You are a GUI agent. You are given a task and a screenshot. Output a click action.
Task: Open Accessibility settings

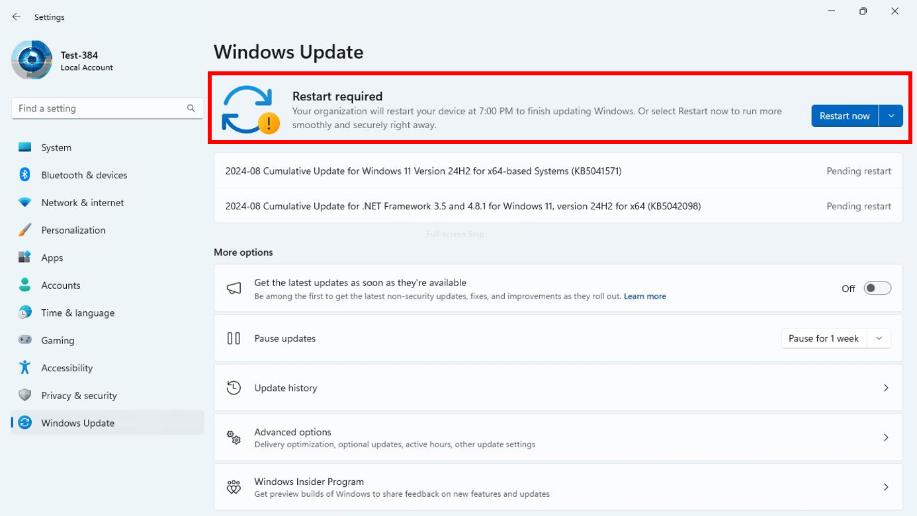[x=107, y=368]
